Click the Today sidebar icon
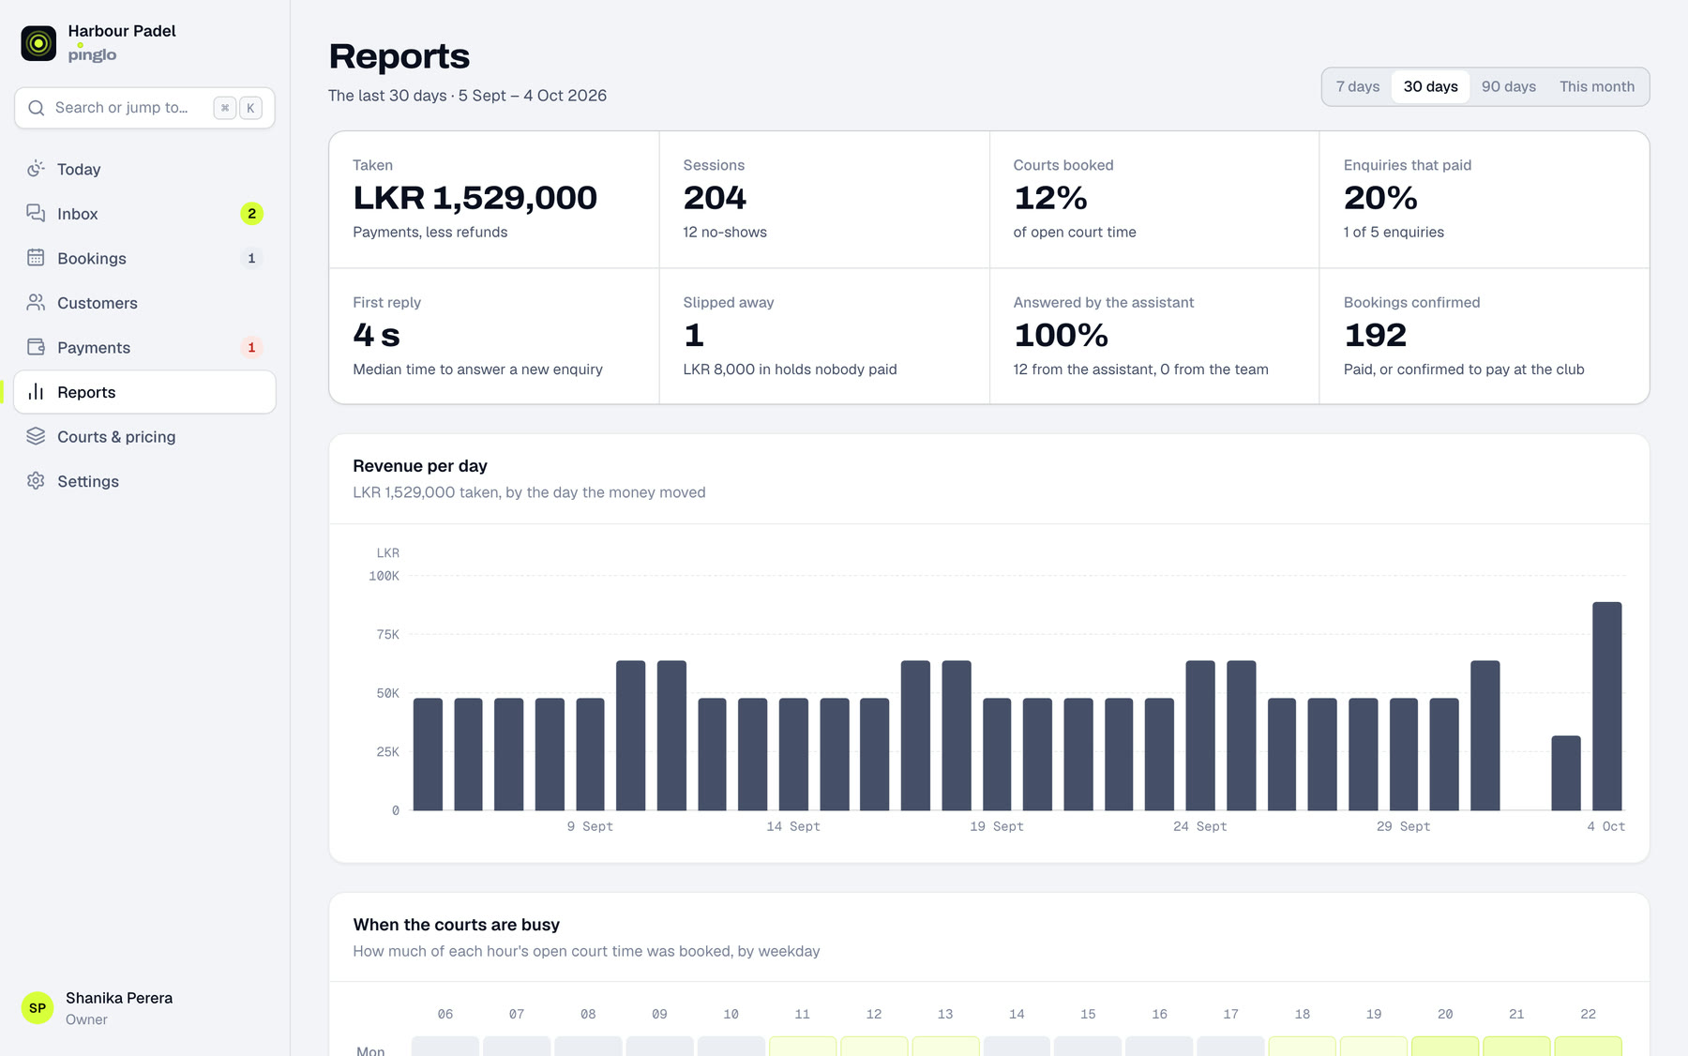Viewport: 1688px width, 1056px height. (36, 169)
